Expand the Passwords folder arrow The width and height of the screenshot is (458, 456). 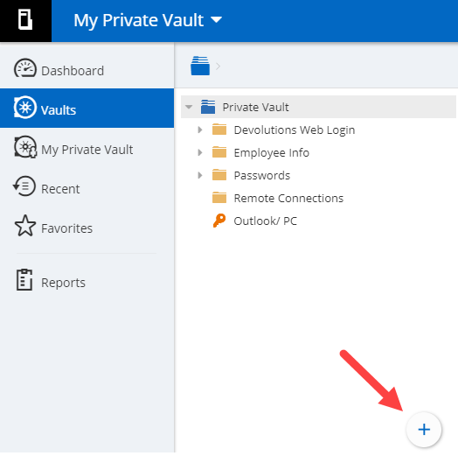200,175
